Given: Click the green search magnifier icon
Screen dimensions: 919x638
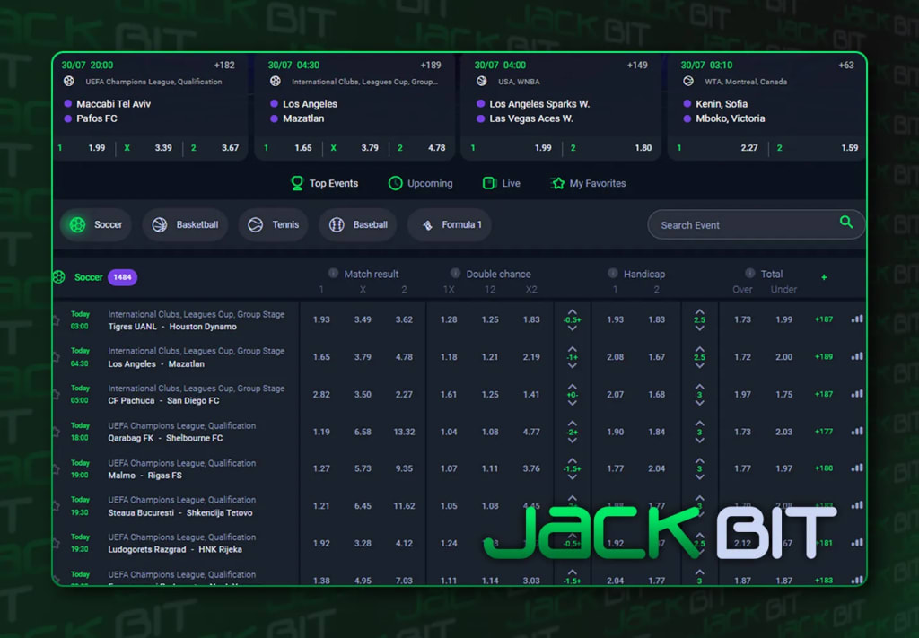Looking at the screenshot, I should pos(845,222).
